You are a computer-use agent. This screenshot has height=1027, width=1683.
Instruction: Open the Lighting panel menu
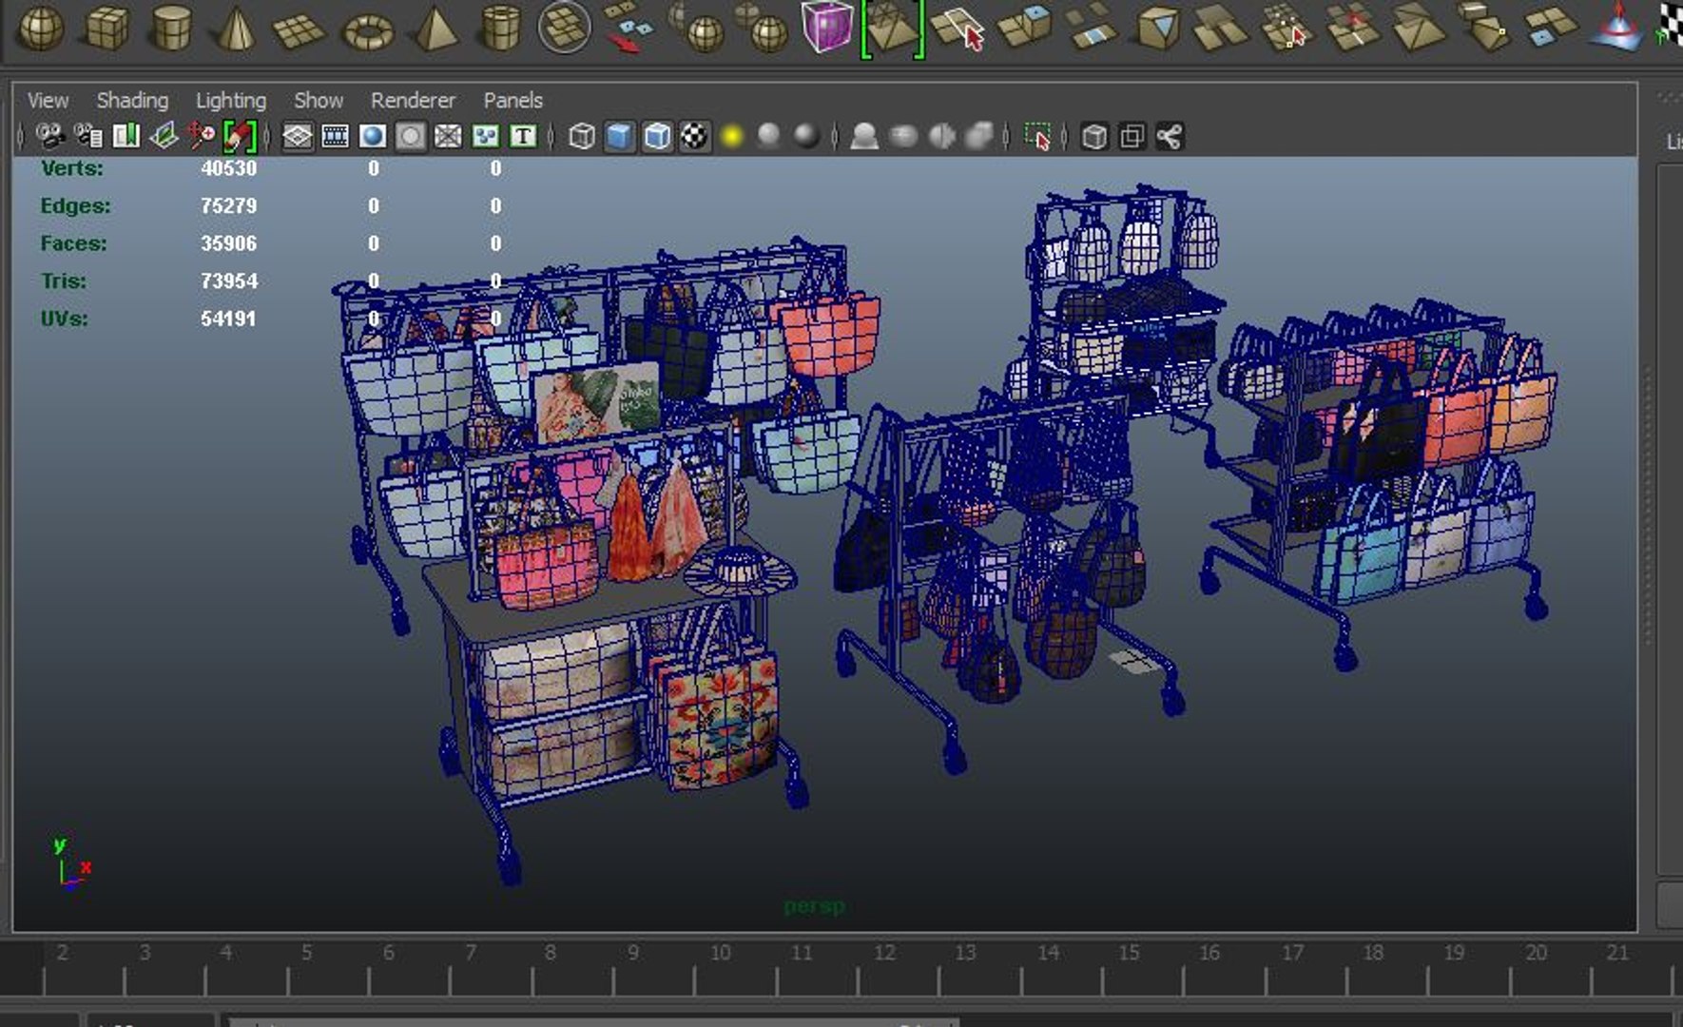click(x=231, y=100)
